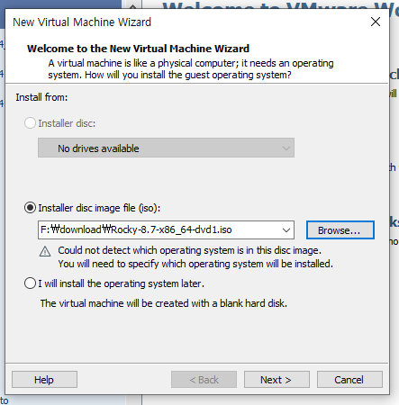Click the 'Install from:' label
Image resolution: width=399 pixels, height=405 pixels.
[41, 97]
